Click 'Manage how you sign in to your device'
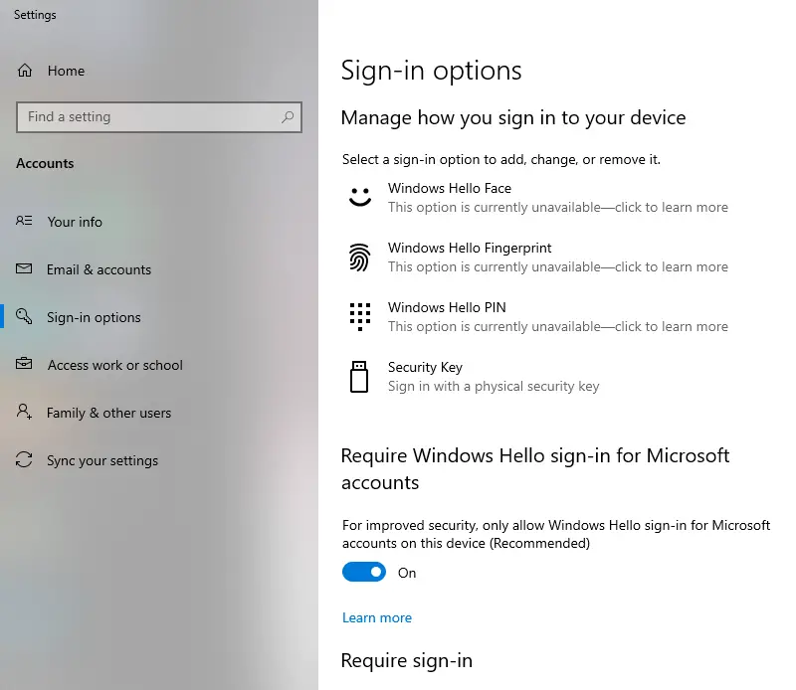Screen dimensions: 796x690 513,117
